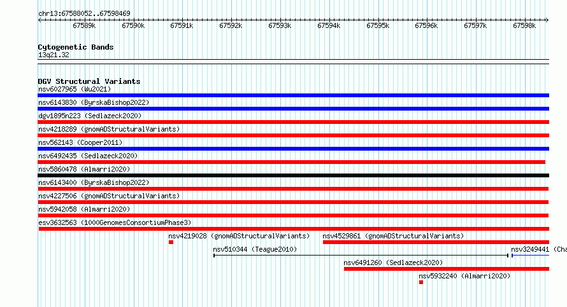Open nsv562143 (Cooper2011) variant label
Viewport: 567px width, 307px height.
[x=80, y=142]
